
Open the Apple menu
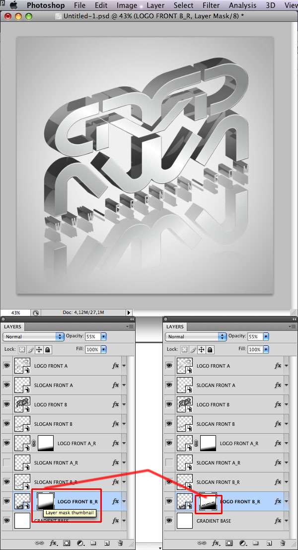point(13,5)
